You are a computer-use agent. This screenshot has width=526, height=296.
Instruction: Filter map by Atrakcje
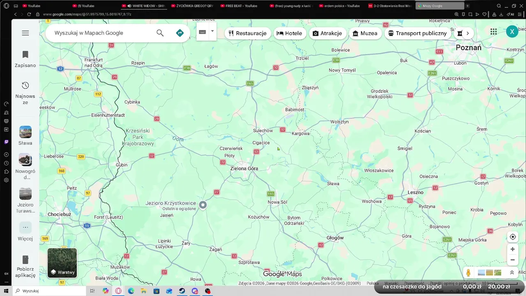click(328, 33)
